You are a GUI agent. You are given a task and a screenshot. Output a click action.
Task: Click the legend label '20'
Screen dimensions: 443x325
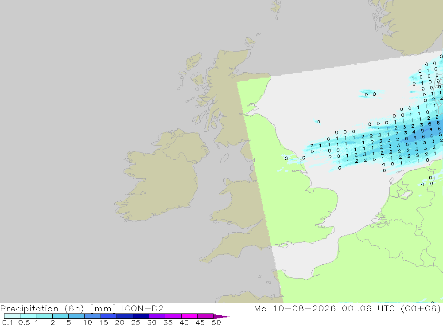pos(120,322)
